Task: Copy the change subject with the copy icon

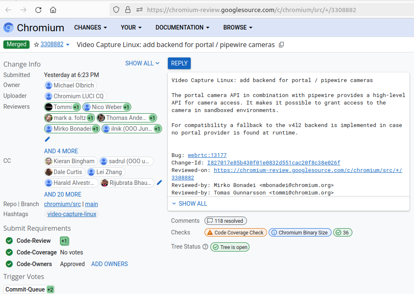Action: pyautogui.click(x=282, y=45)
